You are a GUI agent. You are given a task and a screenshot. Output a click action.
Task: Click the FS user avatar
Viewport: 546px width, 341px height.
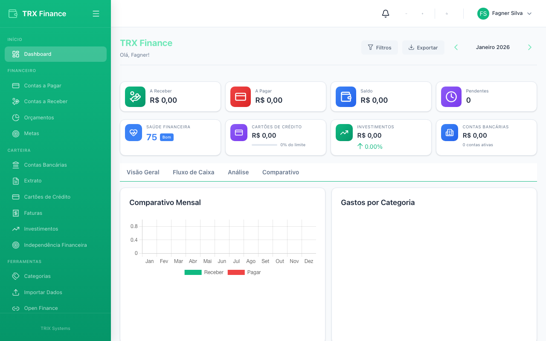[x=483, y=13]
